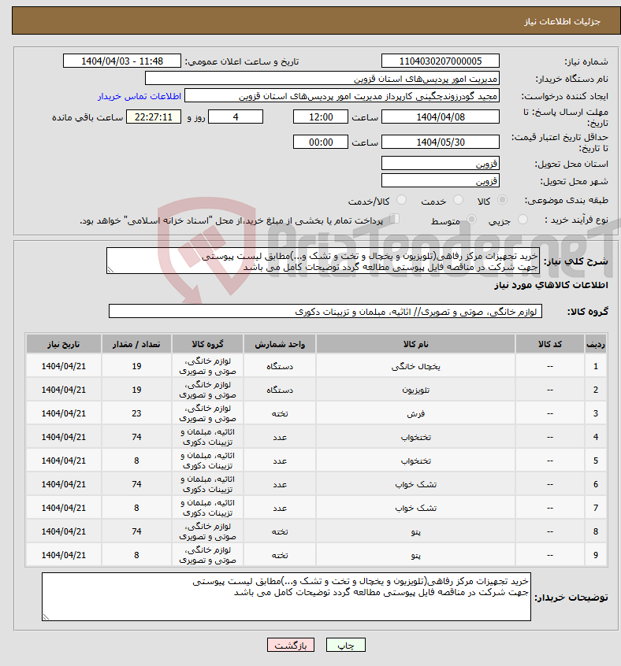Click date 1404/04/21 in row 1
This screenshot has height=666, width=621.
pyautogui.click(x=64, y=366)
